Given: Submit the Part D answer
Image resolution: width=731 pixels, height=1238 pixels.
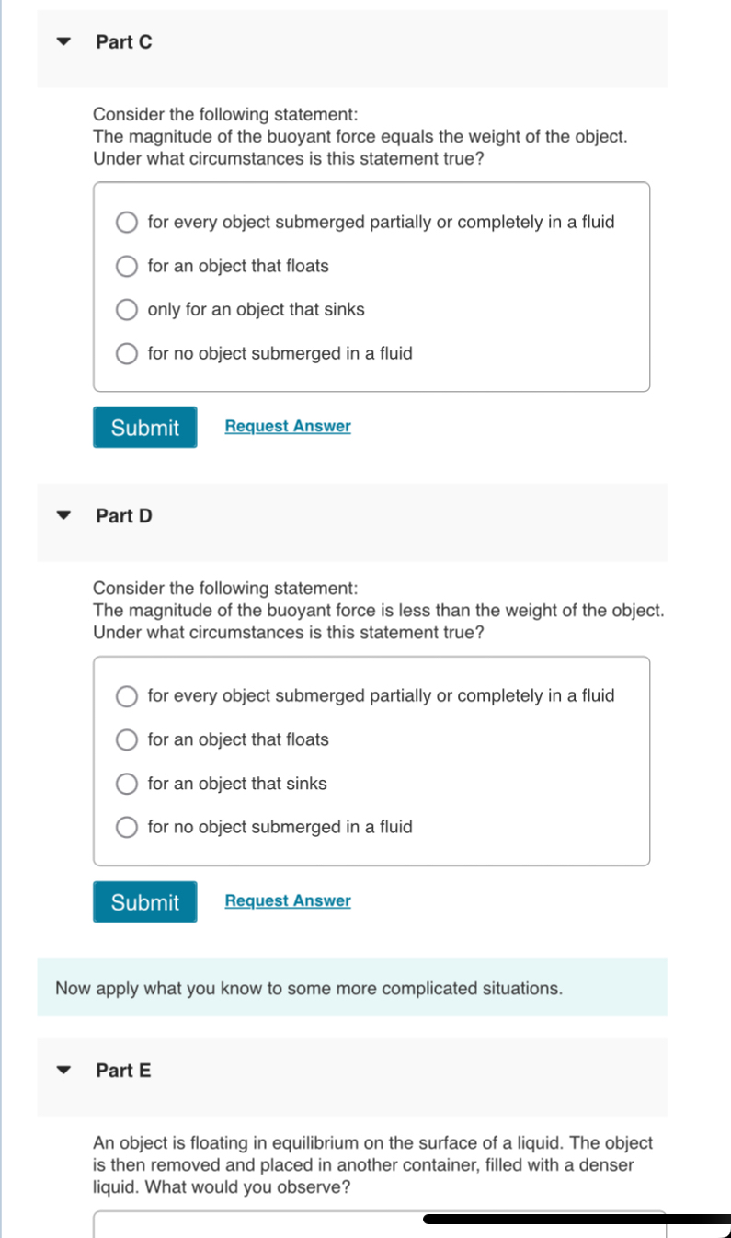Looking at the screenshot, I should pyautogui.click(x=144, y=901).
